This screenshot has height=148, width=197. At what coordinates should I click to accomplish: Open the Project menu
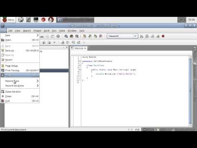pos(37,31)
